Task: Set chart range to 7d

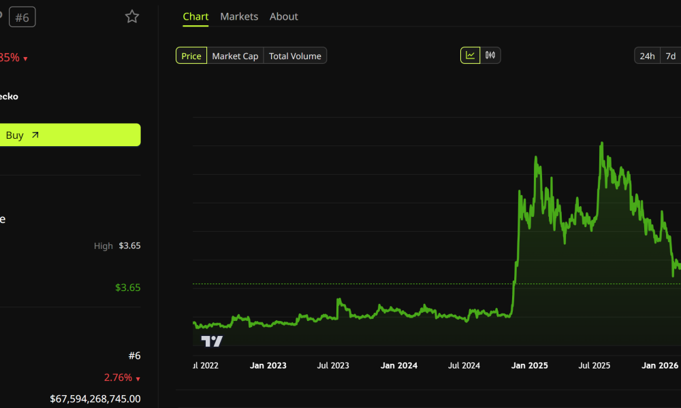Action: pos(671,56)
